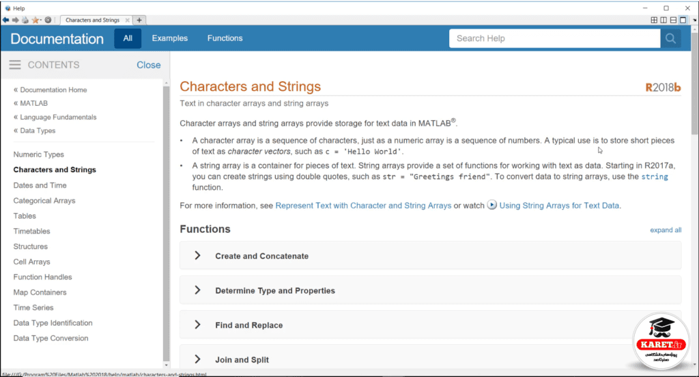Open Cell Arrays in contents
The image size is (699, 377).
click(31, 262)
